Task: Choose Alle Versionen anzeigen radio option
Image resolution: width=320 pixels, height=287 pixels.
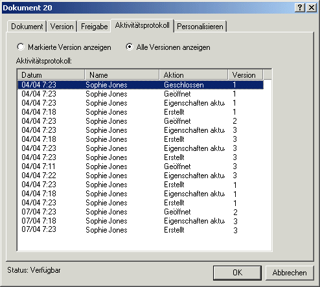Action: [x=168, y=47]
